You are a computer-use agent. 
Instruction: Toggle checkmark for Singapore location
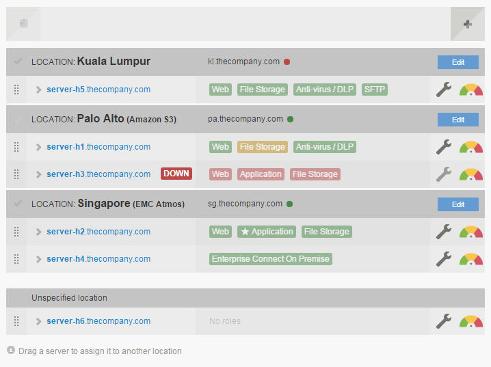tap(18, 204)
